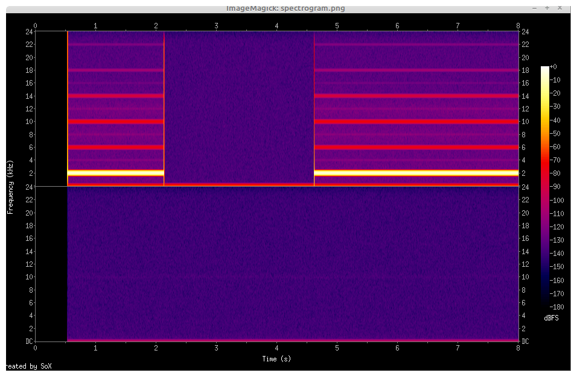571x371 pixels.
Task: Maximize the ImageMagick window with the plus button
Action: pyautogui.click(x=547, y=8)
